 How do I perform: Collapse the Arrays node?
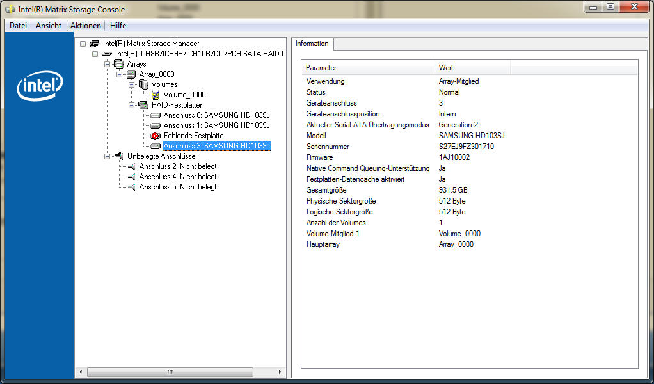pyautogui.click(x=108, y=64)
